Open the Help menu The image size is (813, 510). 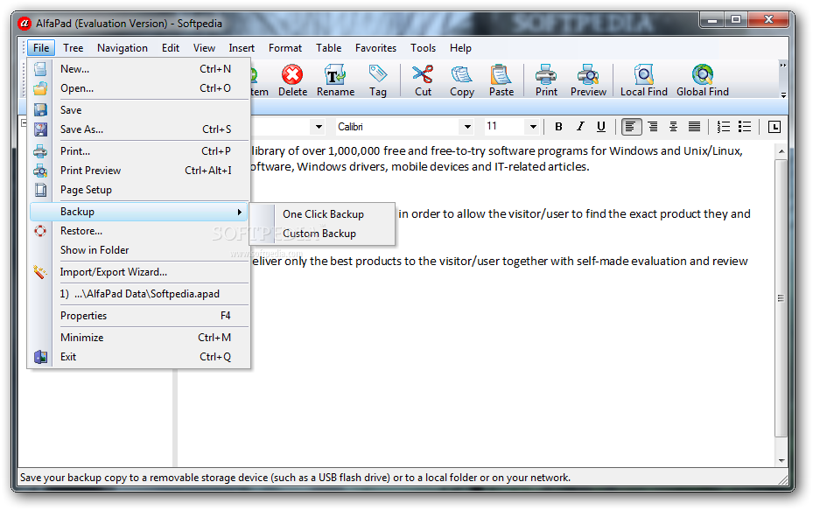point(460,48)
